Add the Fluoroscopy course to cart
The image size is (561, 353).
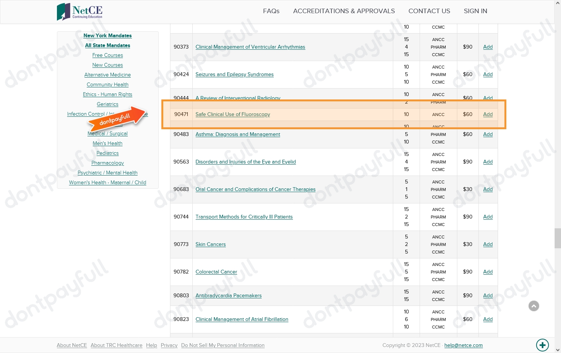point(488,114)
